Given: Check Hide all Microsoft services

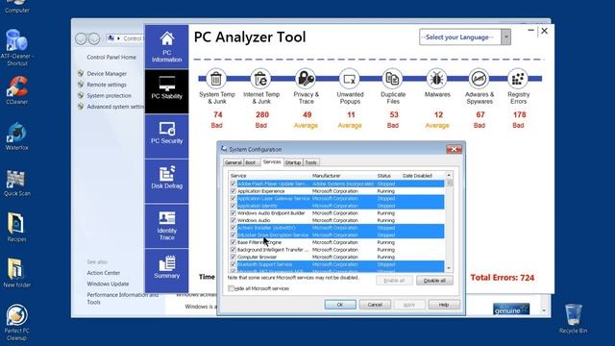Looking at the screenshot, I should click(x=231, y=288).
